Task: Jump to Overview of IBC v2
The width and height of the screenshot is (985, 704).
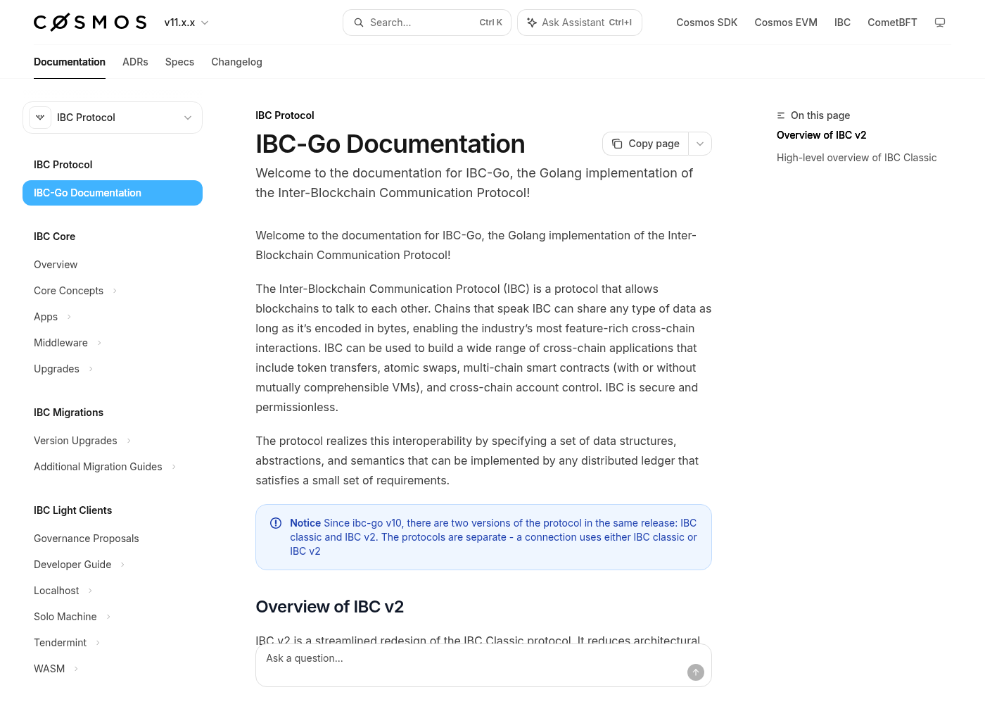Action: (821, 135)
